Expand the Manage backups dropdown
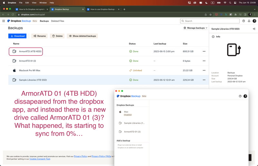 (x=195, y=28)
